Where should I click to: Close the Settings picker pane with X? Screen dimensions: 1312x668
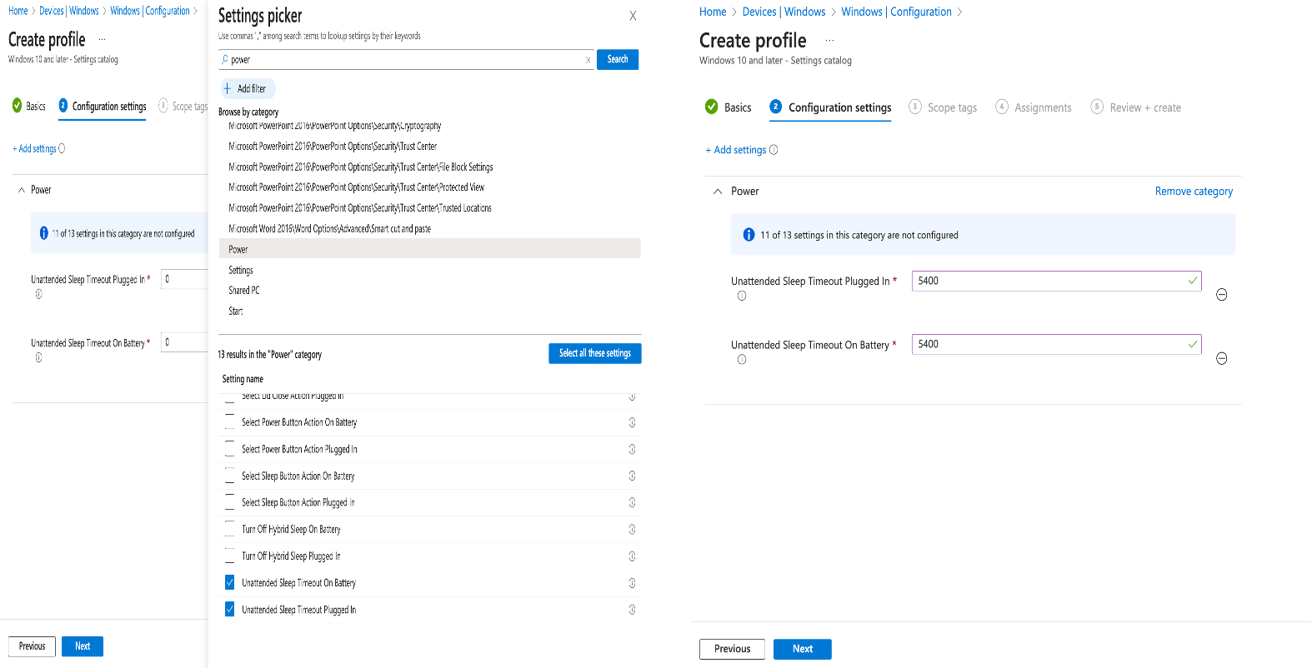coord(633,16)
